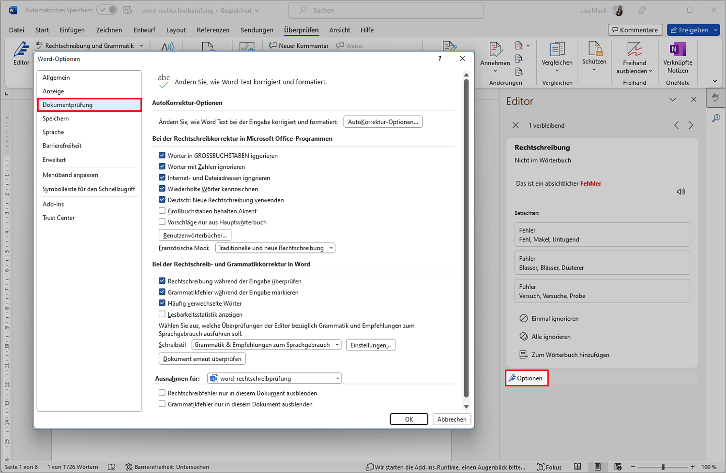The height and width of the screenshot is (473, 726).
Task: Click the reject change icon in Änderungen group
Action: [x=519, y=46]
